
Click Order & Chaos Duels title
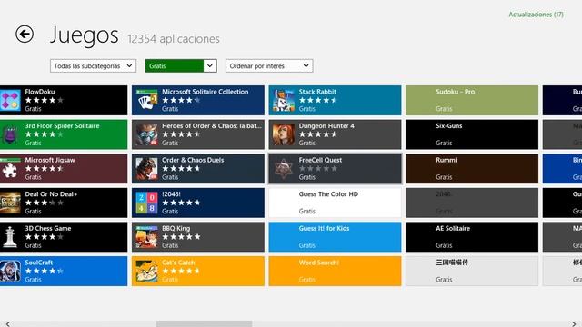point(193,160)
